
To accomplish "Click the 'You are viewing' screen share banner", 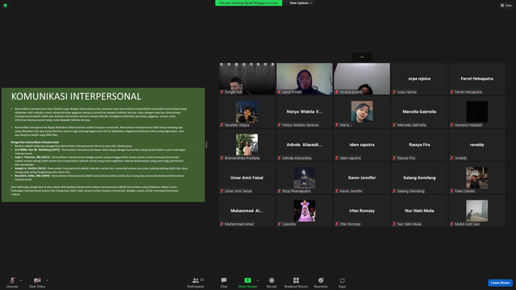I will (248, 3).
